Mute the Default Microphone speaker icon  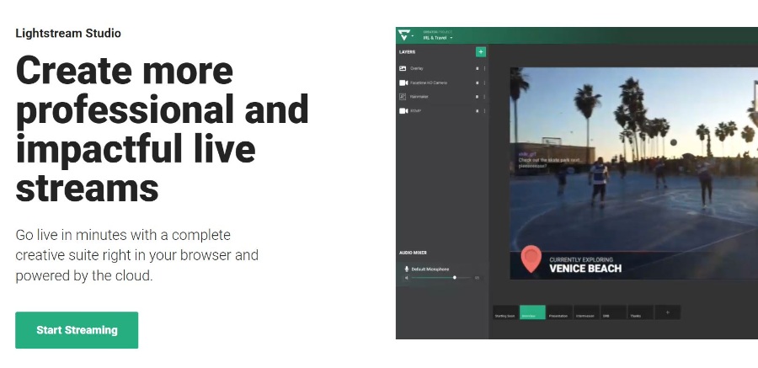point(407,278)
